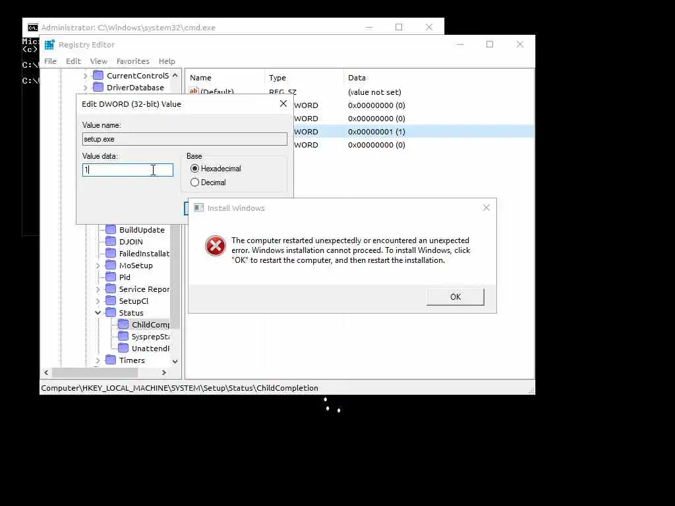Image resolution: width=675 pixels, height=506 pixels.
Task: Expand the SetupCl key
Action: click(98, 301)
